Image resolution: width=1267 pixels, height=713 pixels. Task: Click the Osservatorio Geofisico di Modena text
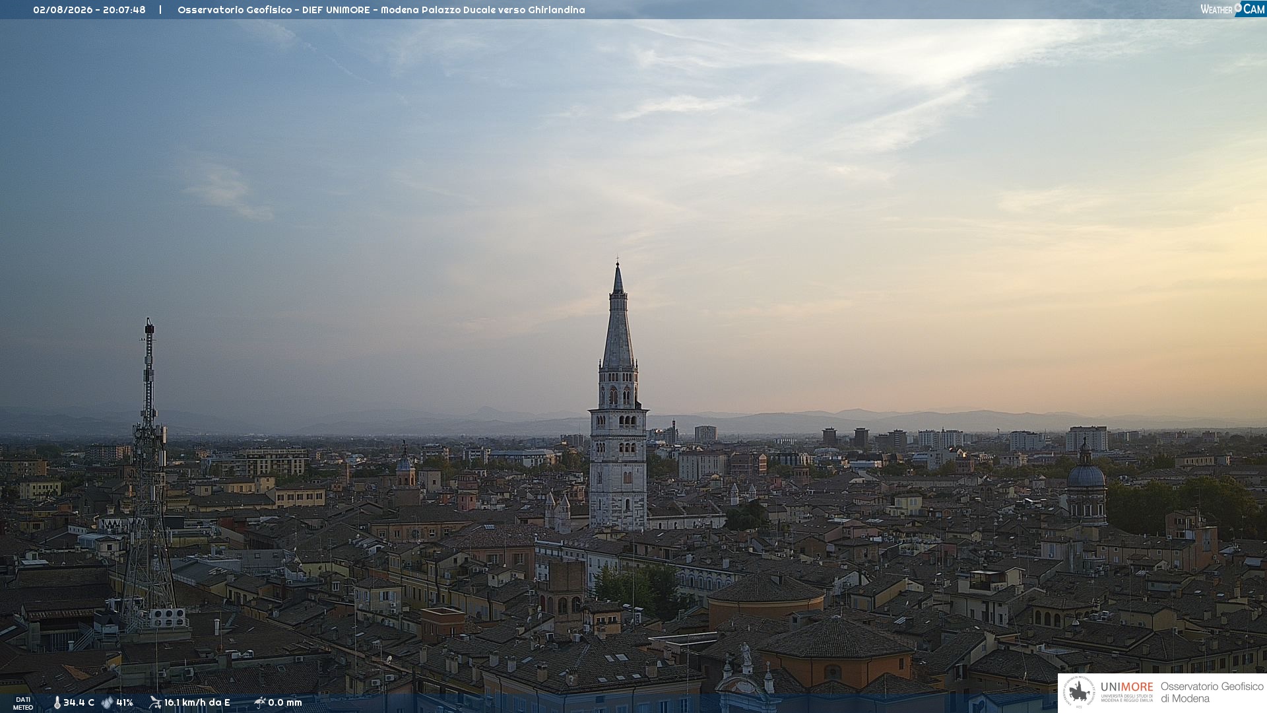tap(1212, 693)
